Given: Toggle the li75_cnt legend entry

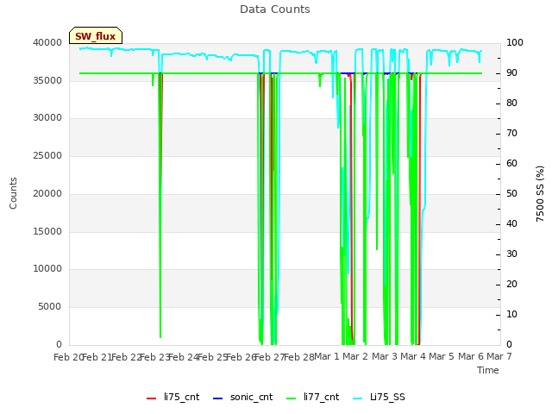Looking at the screenshot, I should (x=172, y=397).
